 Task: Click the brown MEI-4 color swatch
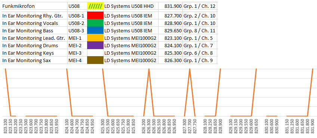95,60
